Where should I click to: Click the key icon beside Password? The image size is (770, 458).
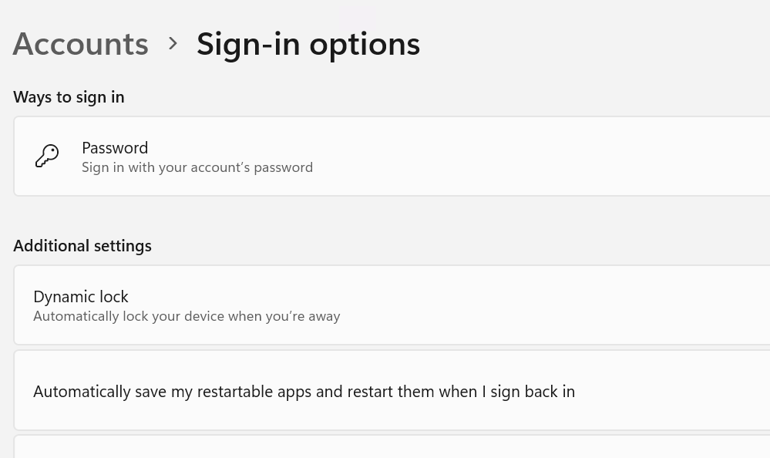pos(47,157)
